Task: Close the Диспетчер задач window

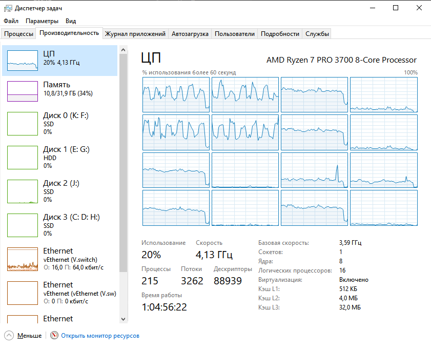Action: point(419,8)
